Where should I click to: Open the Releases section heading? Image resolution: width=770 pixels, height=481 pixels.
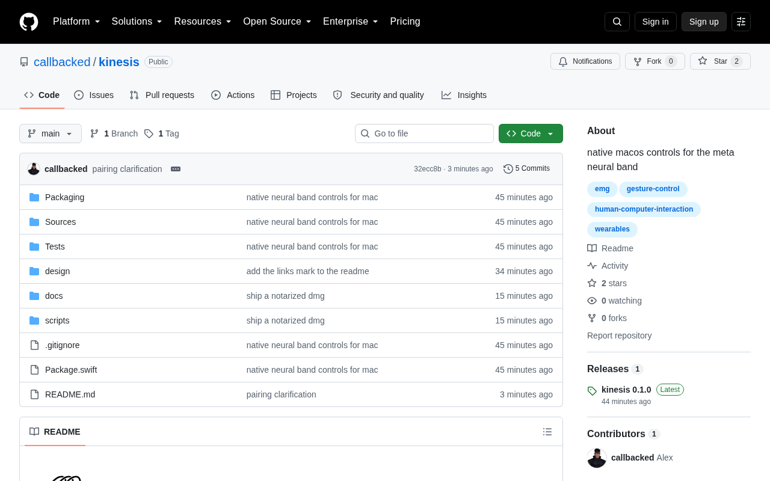(x=615, y=369)
